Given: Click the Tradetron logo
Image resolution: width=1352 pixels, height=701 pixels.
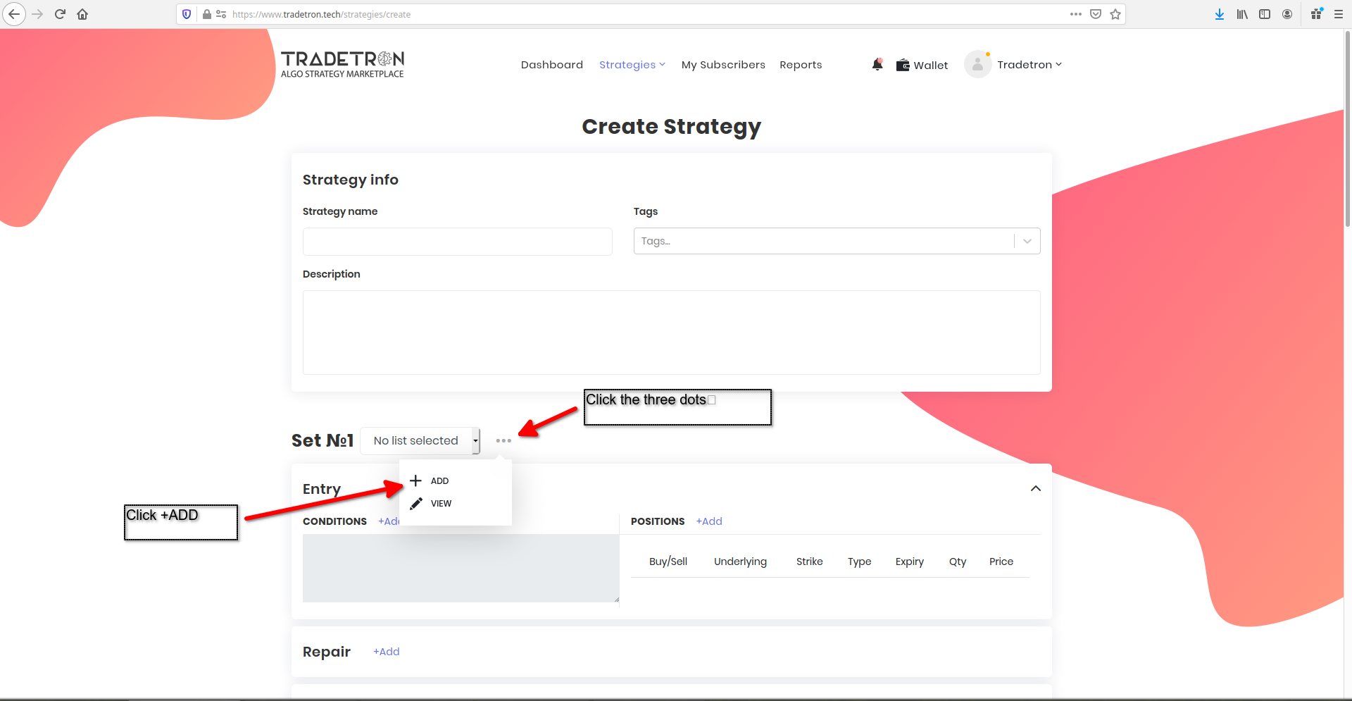Looking at the screenshot, I should coord(342,64).
